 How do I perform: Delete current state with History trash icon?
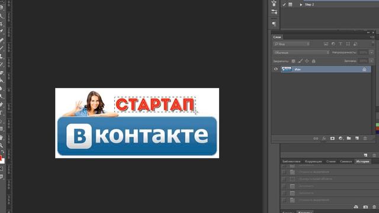(x=374, y=207)
